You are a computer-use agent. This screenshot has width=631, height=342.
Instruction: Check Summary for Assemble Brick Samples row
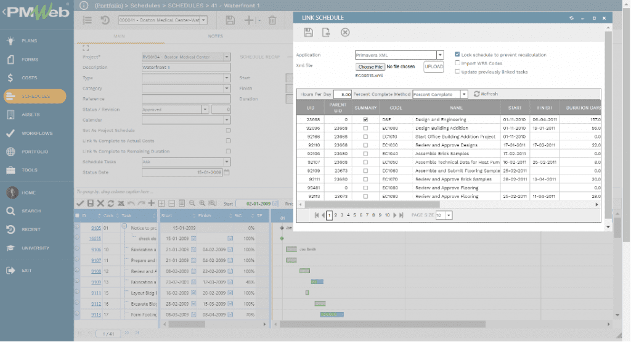(x=365, y=154)
